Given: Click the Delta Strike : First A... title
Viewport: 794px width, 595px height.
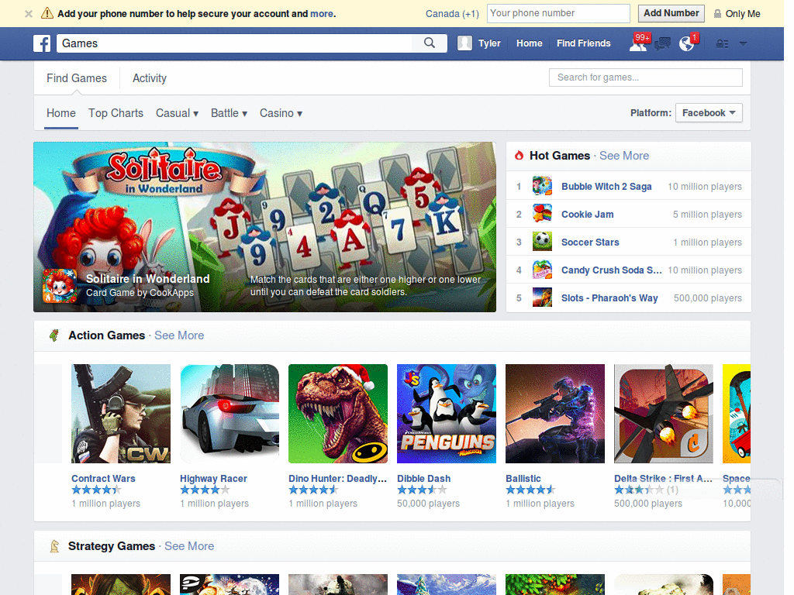Looking at the screenshot, I should click(664, 479).
